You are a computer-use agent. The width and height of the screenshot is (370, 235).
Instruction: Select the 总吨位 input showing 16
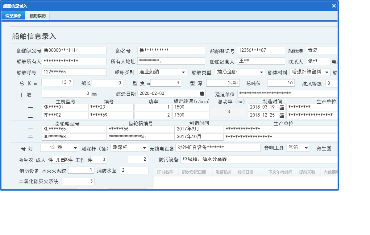[x=281, y=83]
